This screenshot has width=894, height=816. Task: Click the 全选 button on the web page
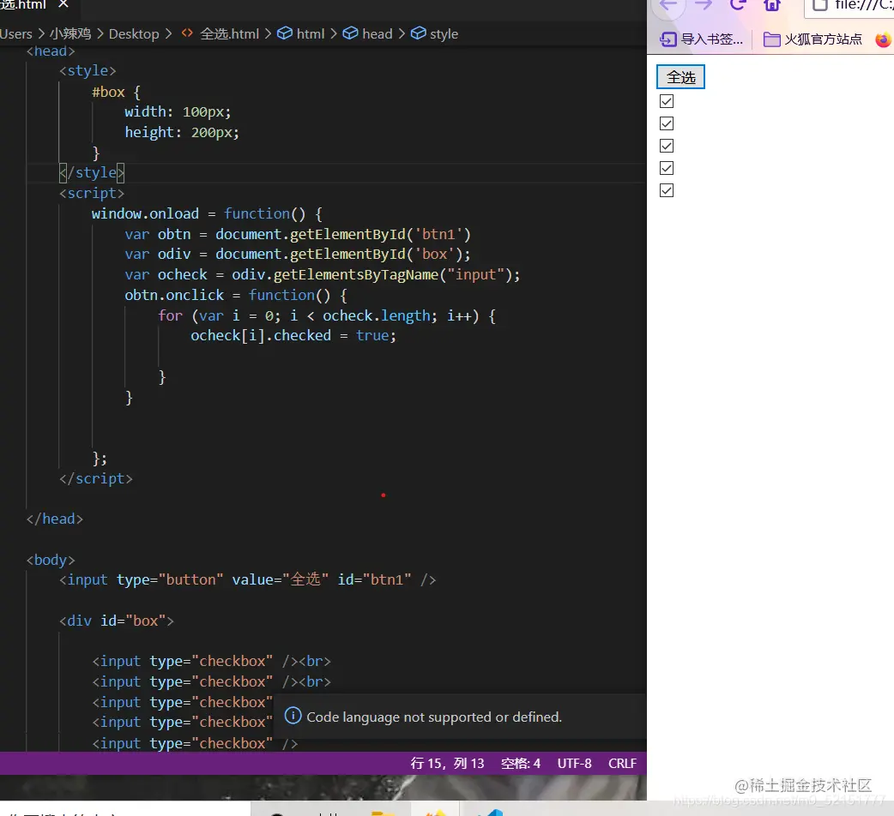coord(680,77)
